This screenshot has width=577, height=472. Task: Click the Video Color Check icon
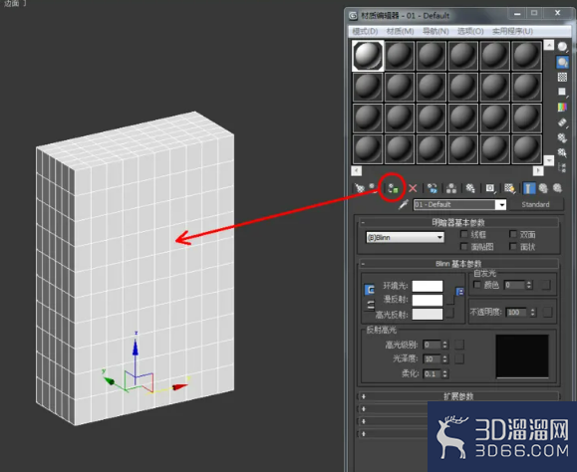click(562, 107)
